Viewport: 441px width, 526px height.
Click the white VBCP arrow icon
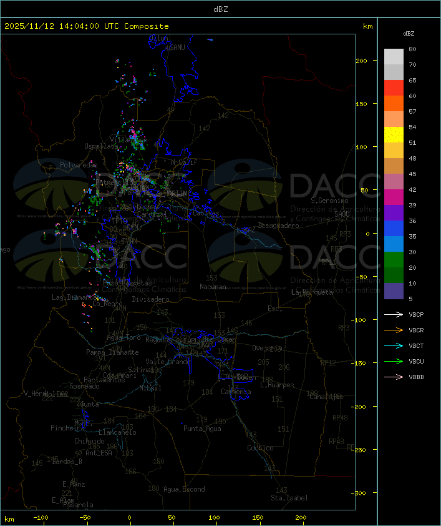tap(394, 314)
